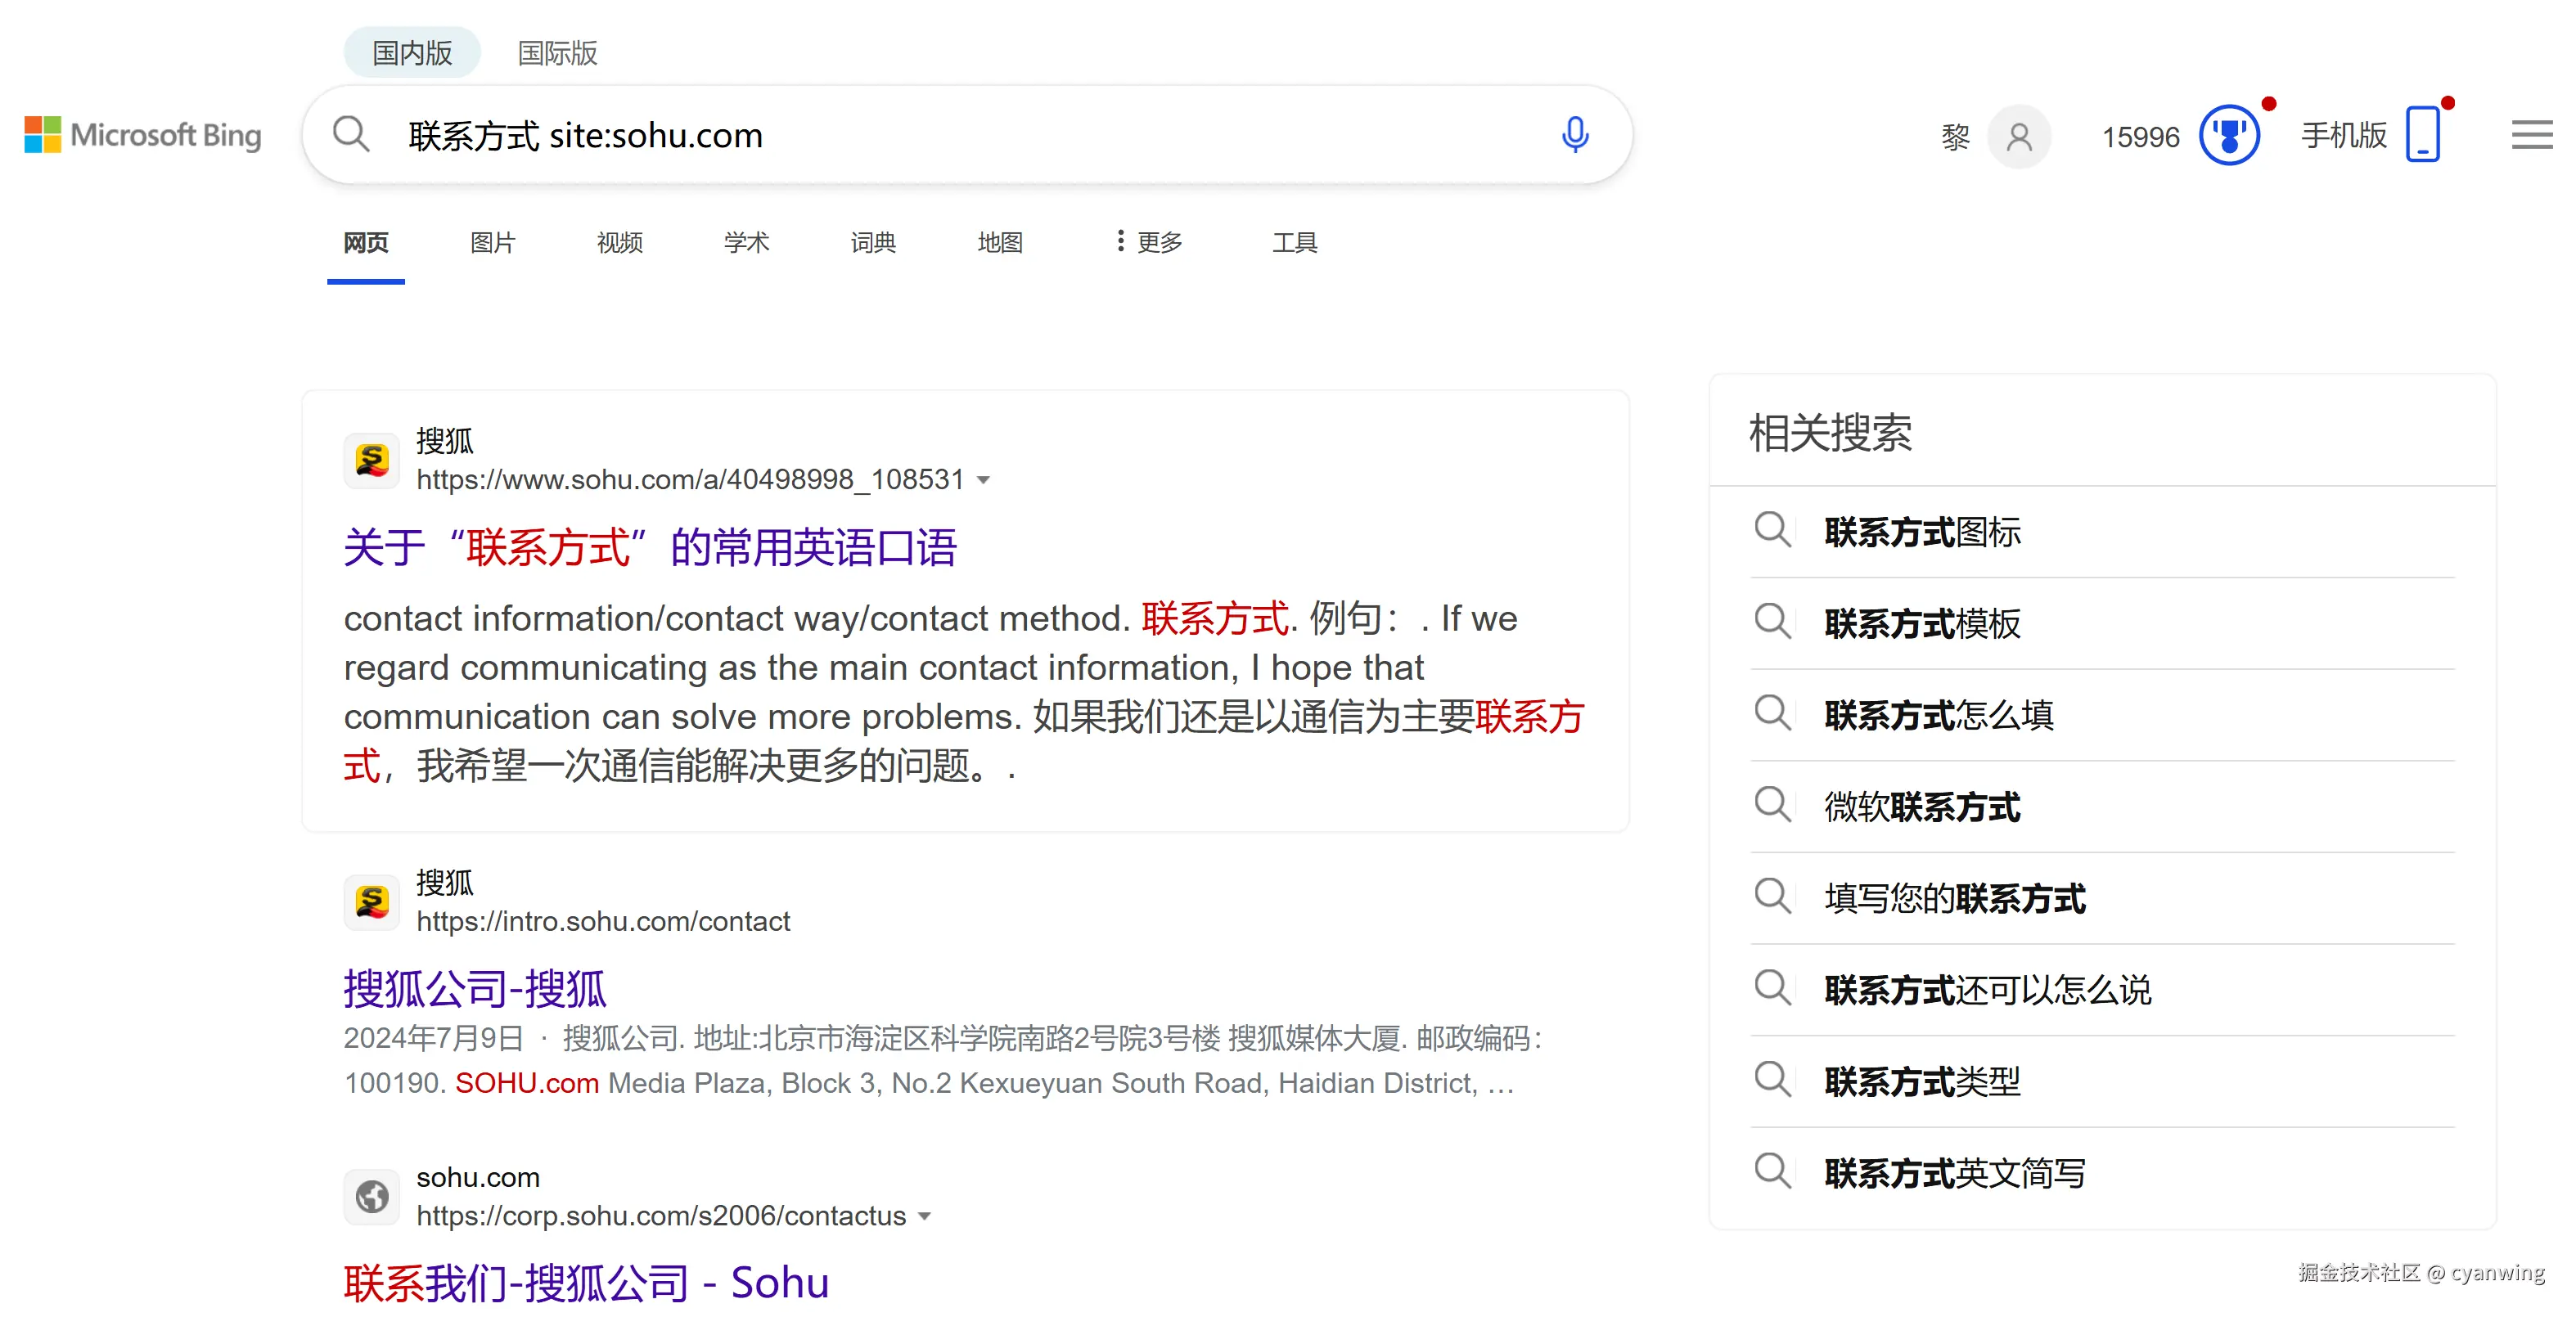Open the hamburger settings menu
This screenshot has width=2576, height=1317.
pos(2530,134)
